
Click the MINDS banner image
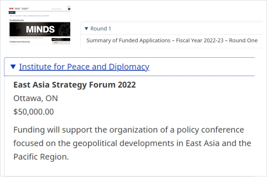point(40,29)
